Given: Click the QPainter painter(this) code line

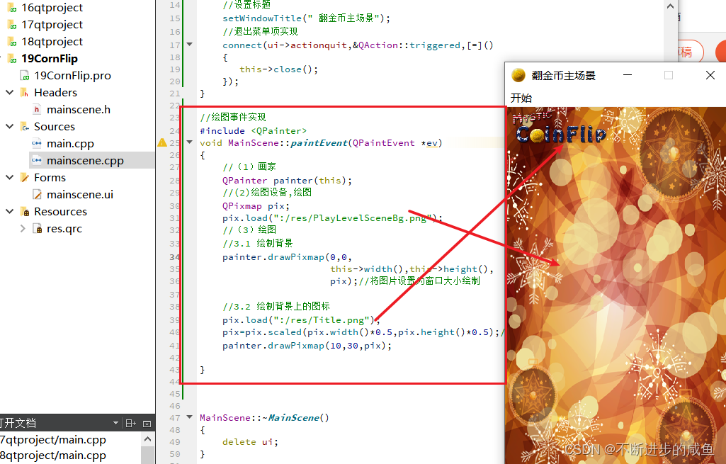Looking at the screenshot, I should pos(287,181).
